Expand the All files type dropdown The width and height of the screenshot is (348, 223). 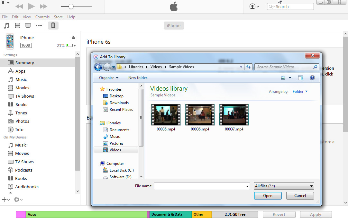[284, 186]
